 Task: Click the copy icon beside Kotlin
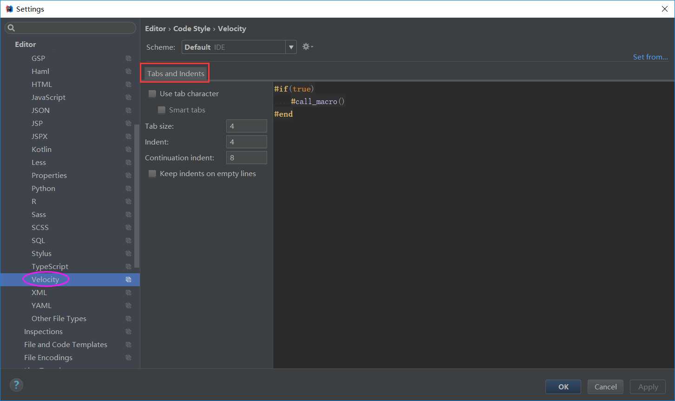click(x=129, y=150)
